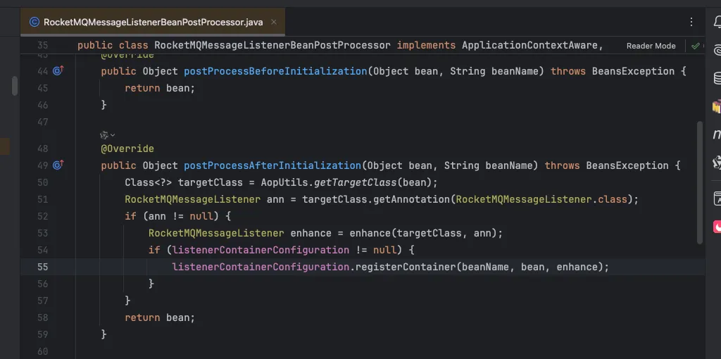Viewport: 721px width, 359px height.
Task: Click method name postProcessBeforeInitialization
Action: coord(275,71)
